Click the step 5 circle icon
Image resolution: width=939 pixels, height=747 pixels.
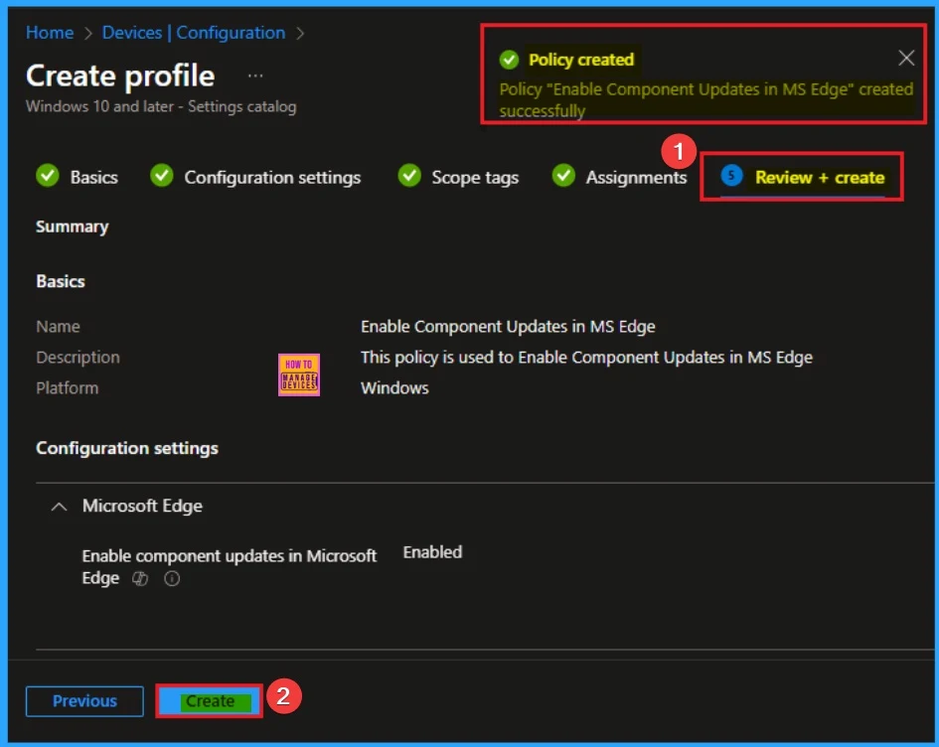[731, 176]
